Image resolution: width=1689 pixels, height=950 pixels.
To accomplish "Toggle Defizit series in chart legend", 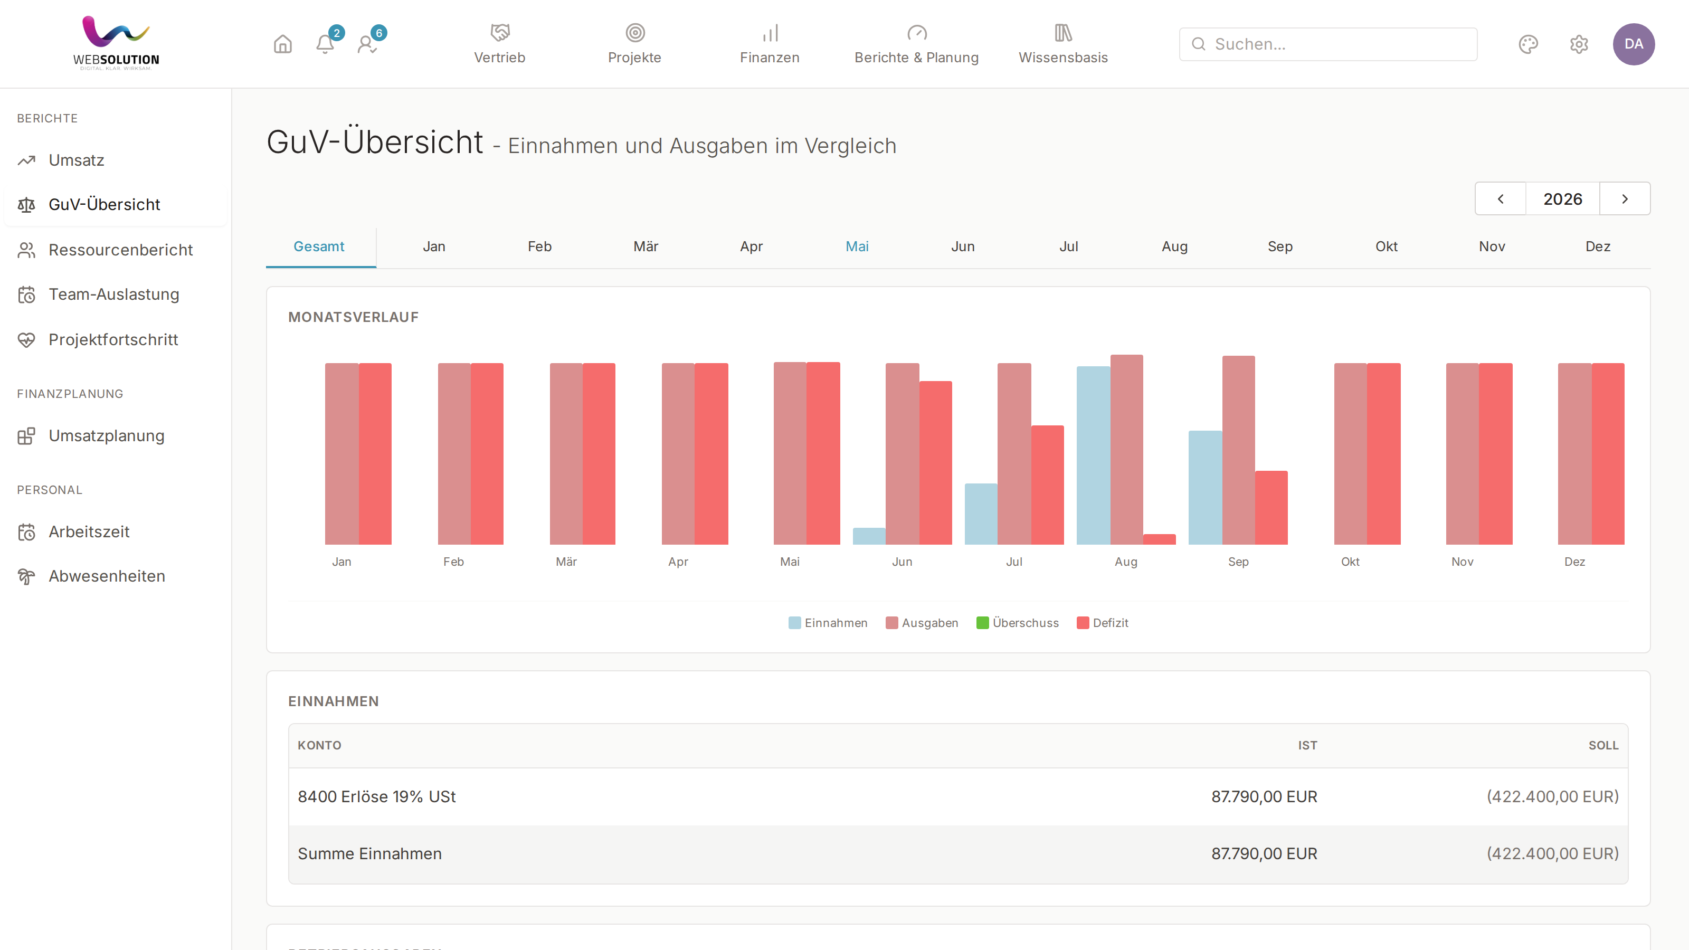I will click(1102, 623).
